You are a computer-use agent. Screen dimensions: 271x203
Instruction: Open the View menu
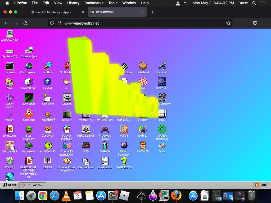point(58,3)
